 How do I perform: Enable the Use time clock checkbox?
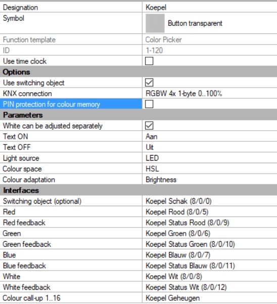[149, 61]
